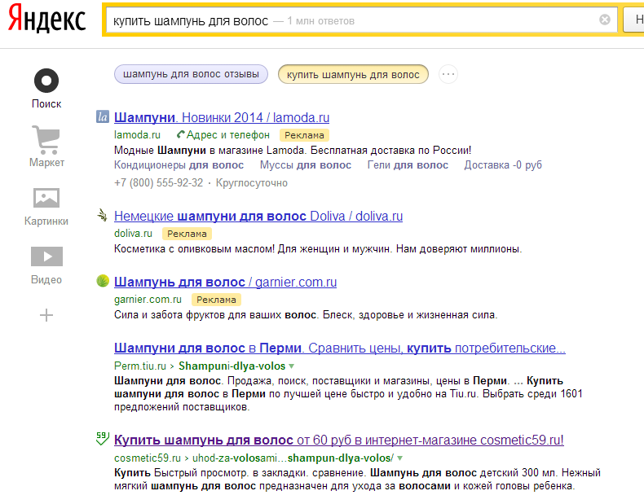Click the uhod-za-volosami shampun-dlya-volos path link

coord(293,458)
